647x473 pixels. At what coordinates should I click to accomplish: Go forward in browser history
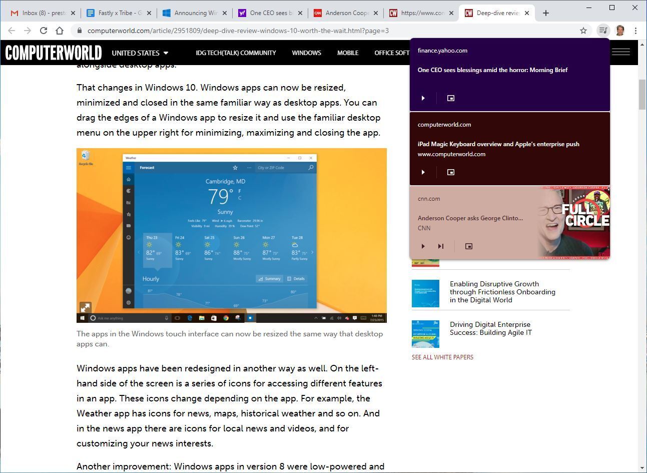[x=28, y=31]
